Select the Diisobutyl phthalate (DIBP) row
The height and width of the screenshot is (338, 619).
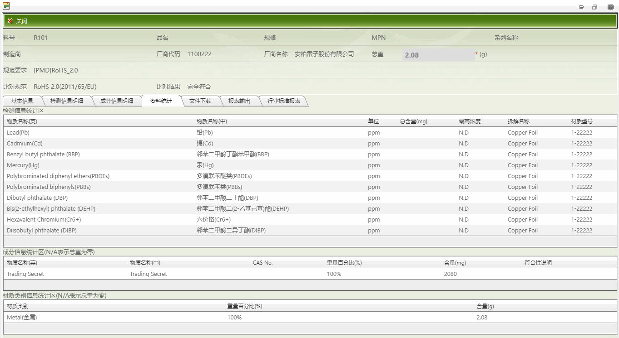click(x=310, y=230)
